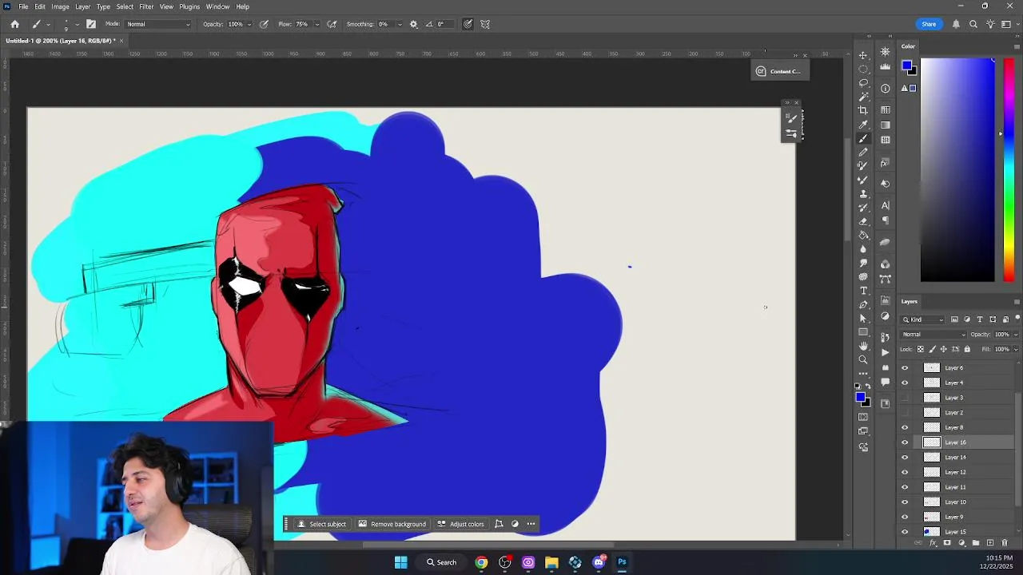1023x575 pixels.
Task: Open the Filter menu
Action: (146, 6)
